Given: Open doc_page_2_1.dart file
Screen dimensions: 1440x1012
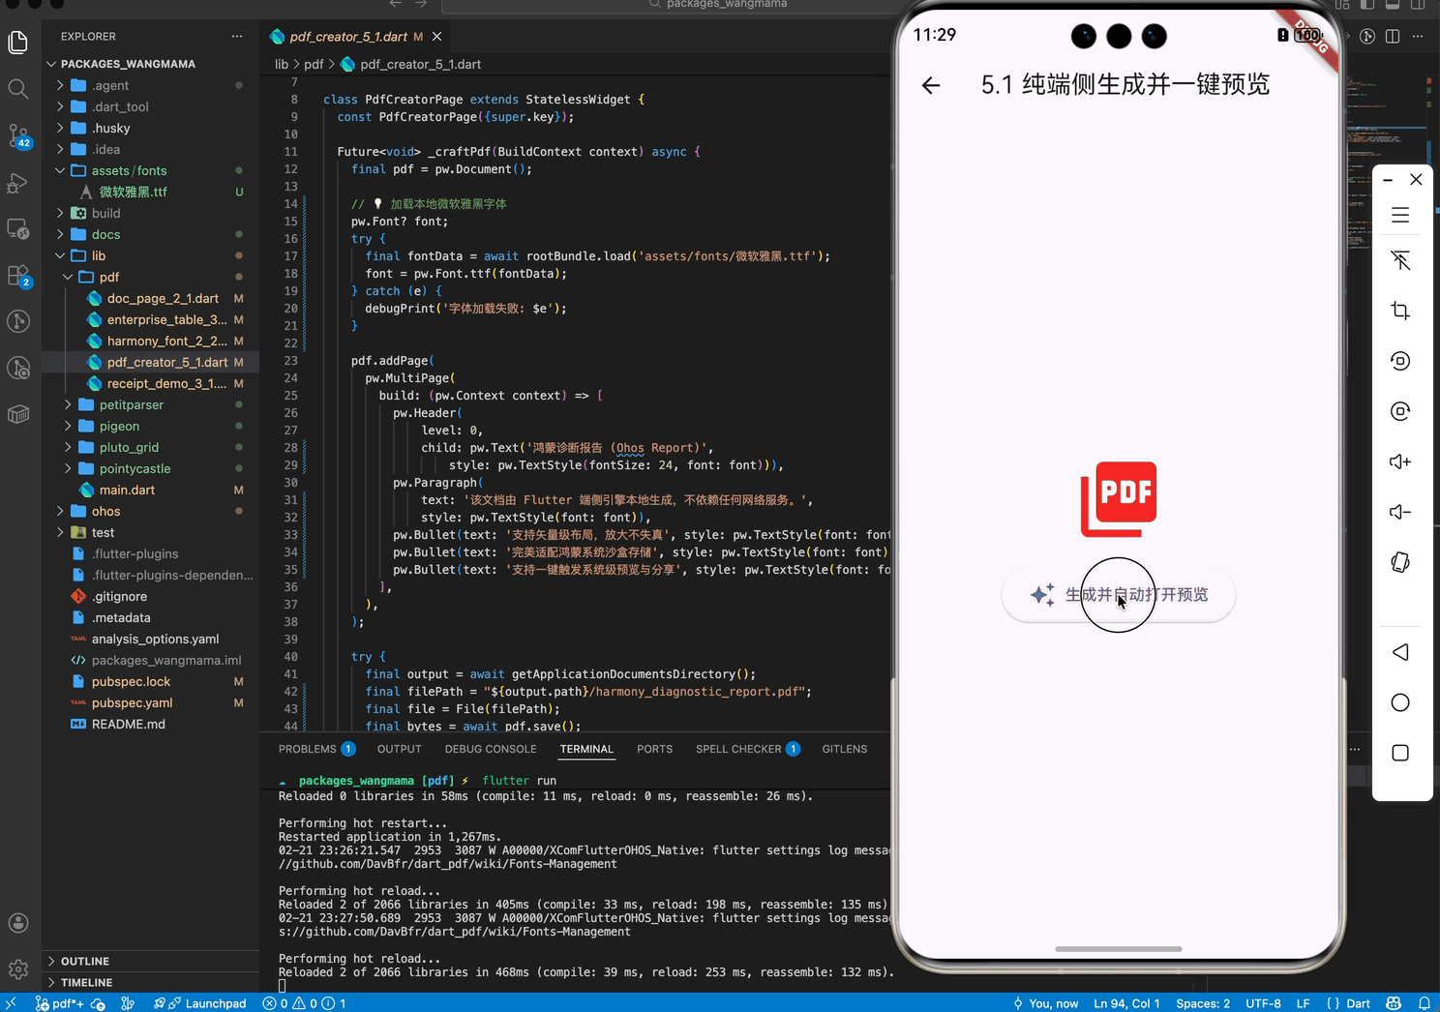Looking at the screenshot, I should point(163,298).
